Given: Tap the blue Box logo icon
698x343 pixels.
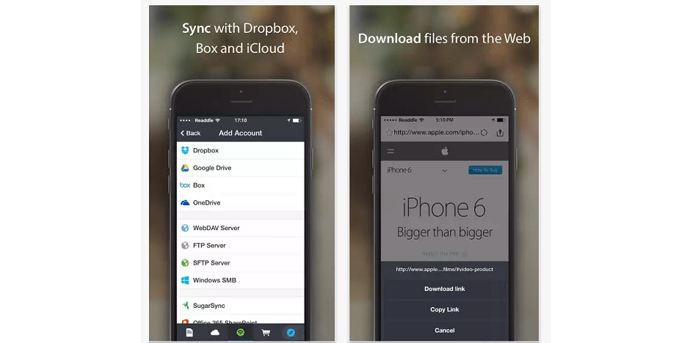Looking at the screenshot, I should coord(185,185).
